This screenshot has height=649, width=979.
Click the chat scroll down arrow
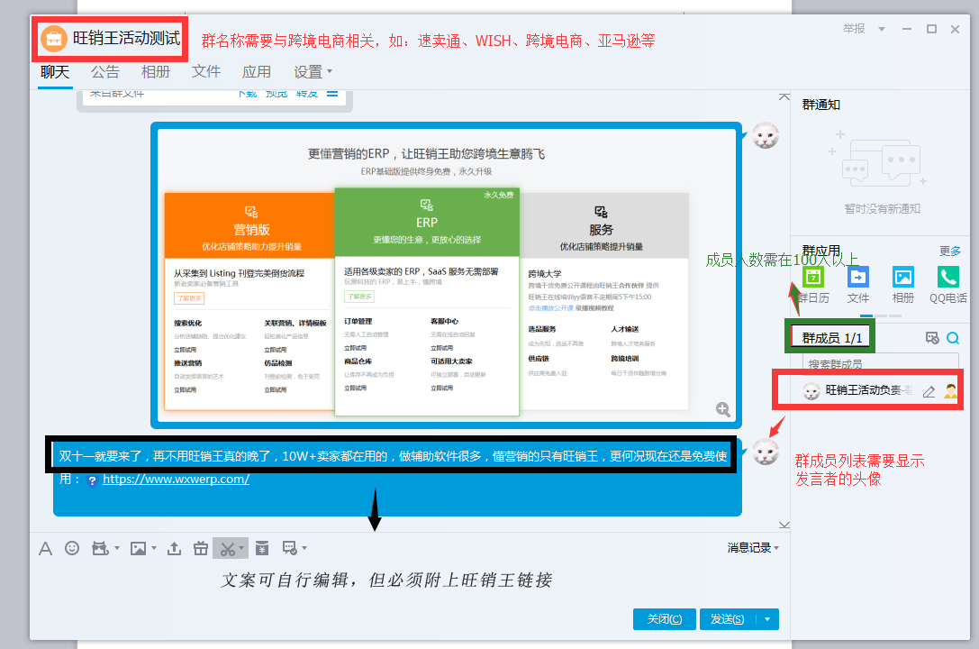[784, 525]
